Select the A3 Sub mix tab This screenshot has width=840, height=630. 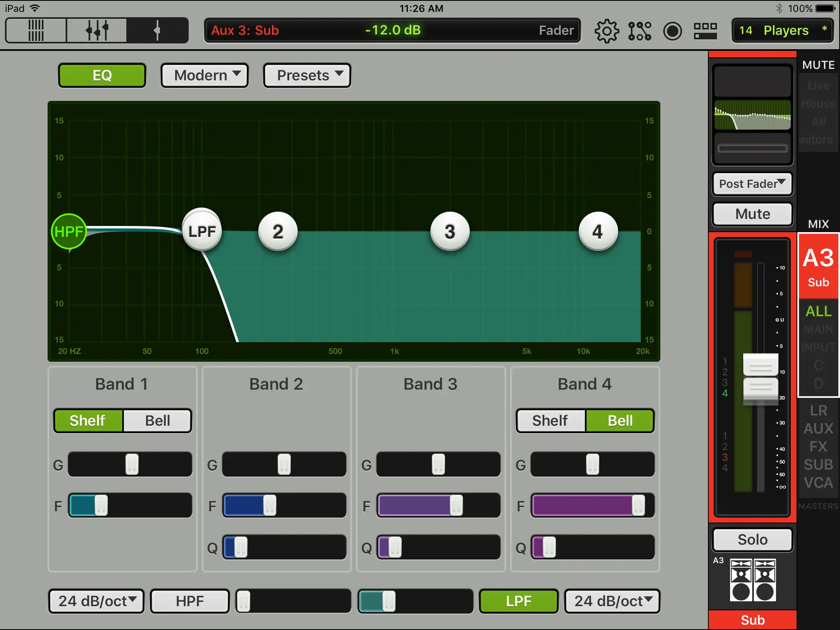tap(818, 267)
